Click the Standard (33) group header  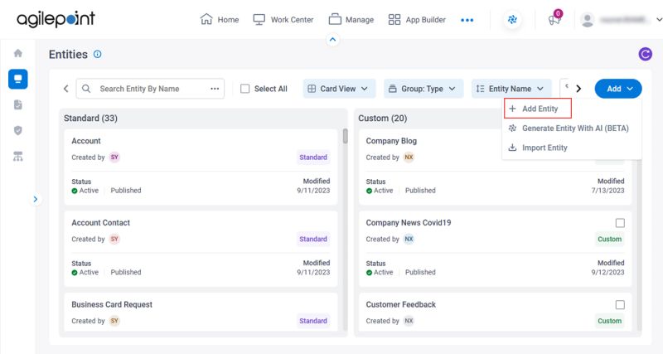(90, 119)
